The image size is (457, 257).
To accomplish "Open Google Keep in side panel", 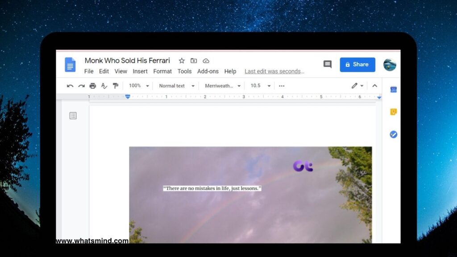I will pos(394,112).
